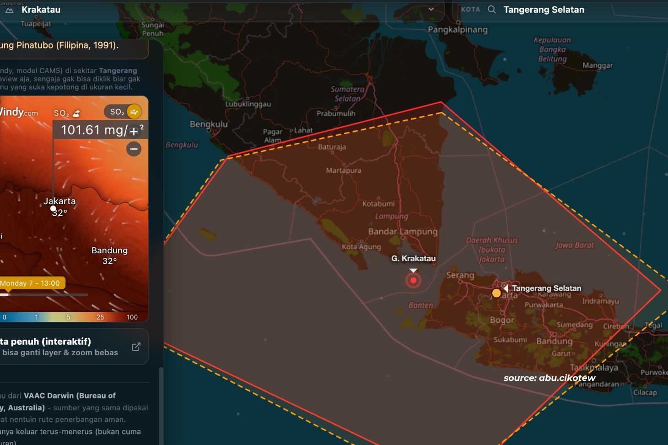Click the G. Krakatau map label
This screenshot has width=668, height=445.
(x=413, y=258)
